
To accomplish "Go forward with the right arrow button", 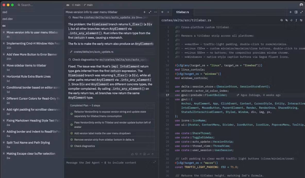I will point(168,12).
